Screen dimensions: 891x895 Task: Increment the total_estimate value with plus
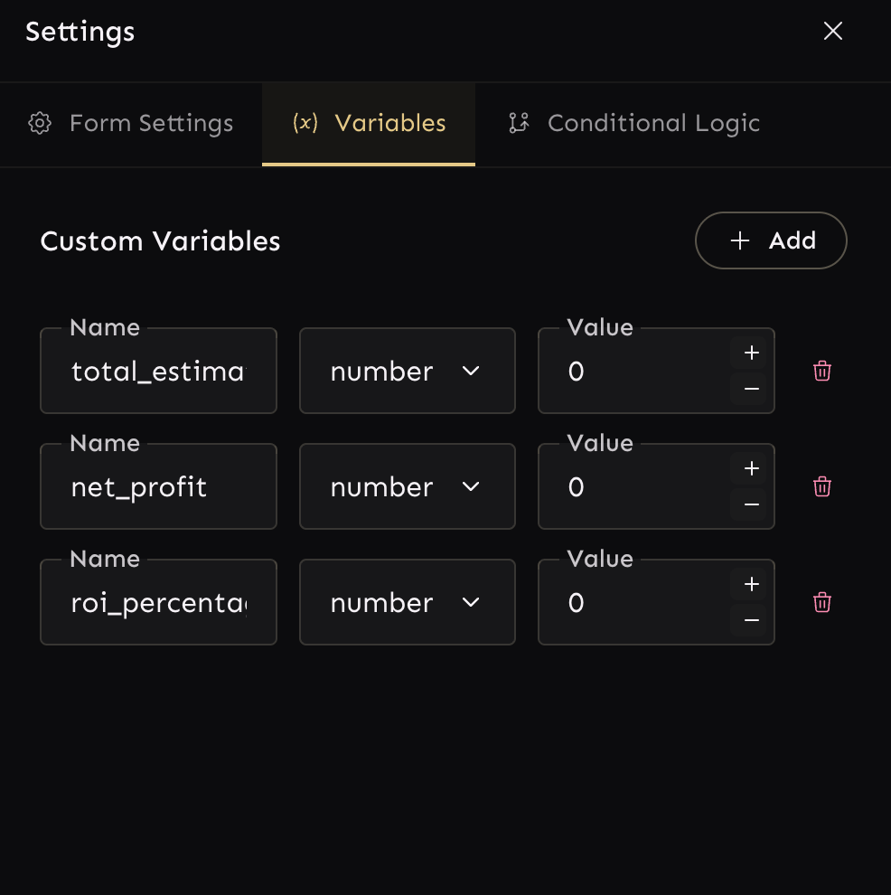click(x=751, y=353)
